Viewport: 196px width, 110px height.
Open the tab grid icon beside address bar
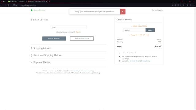(x=14, y=5)
